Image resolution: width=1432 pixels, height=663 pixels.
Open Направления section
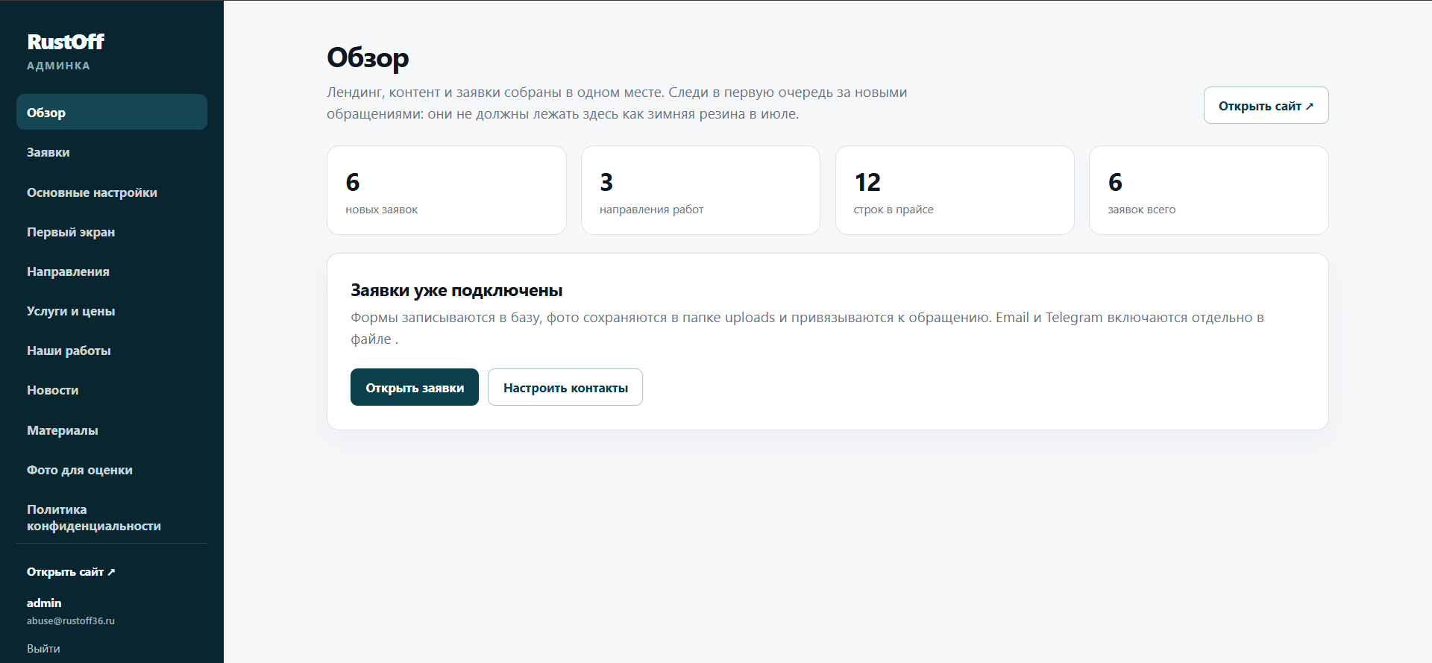point(112,271)
